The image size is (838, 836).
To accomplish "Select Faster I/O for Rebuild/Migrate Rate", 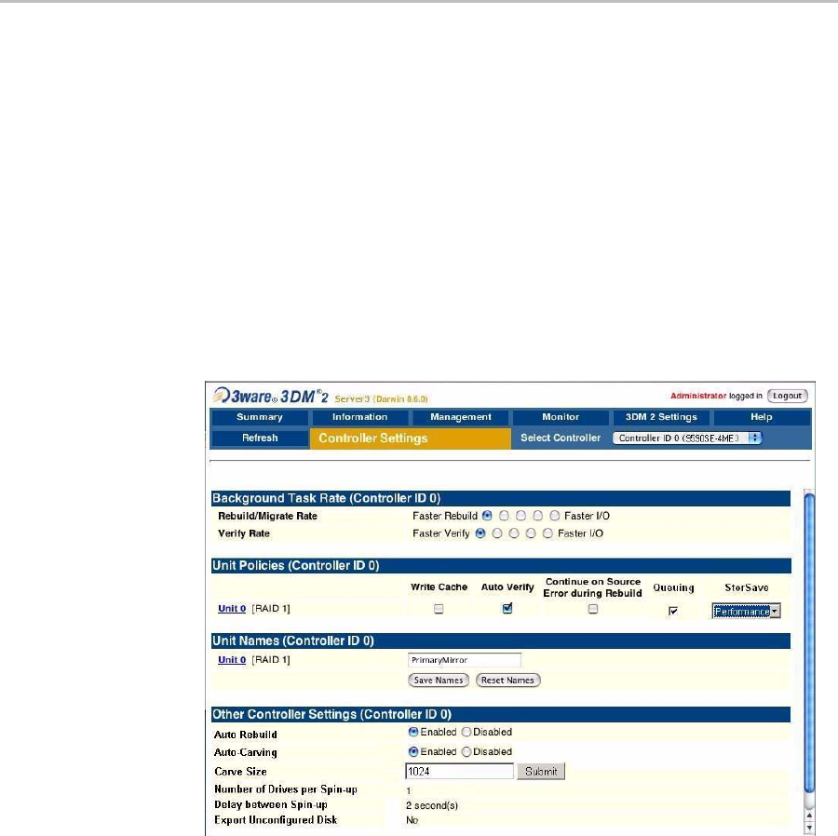I will [x=555, y=516].
